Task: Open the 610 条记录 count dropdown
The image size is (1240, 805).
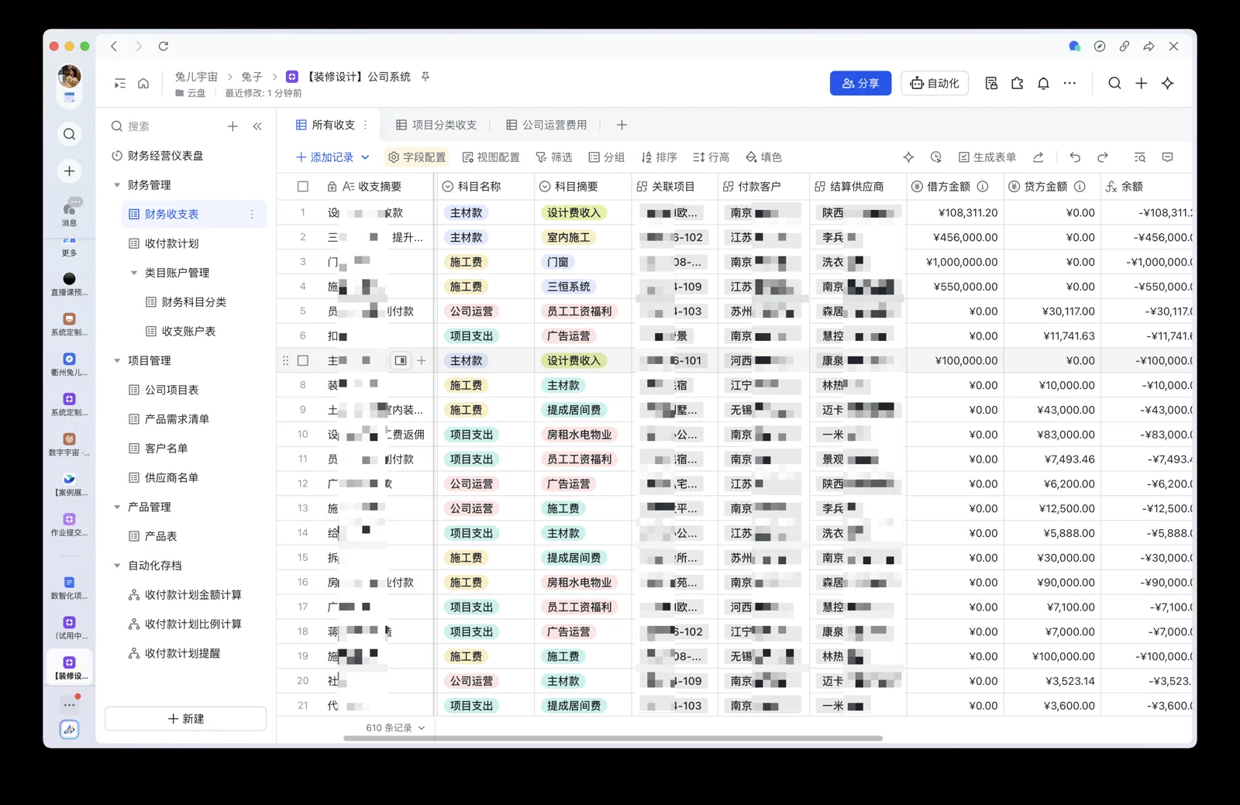Action: click(x=395, y=728)
